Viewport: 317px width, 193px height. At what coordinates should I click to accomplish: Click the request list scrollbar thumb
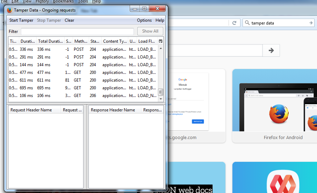160,92
